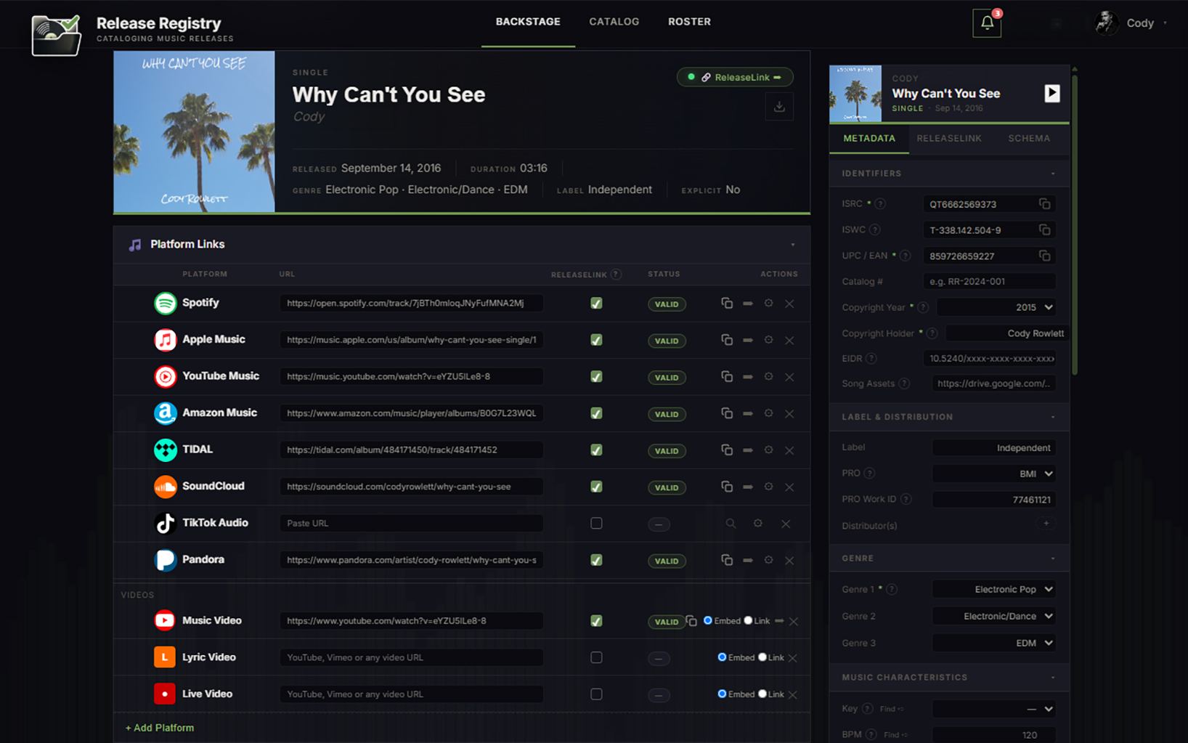Viewport: 1188px width, 743px height.
Task: Collapse the Platform Links section
Action: click(793, 245)
